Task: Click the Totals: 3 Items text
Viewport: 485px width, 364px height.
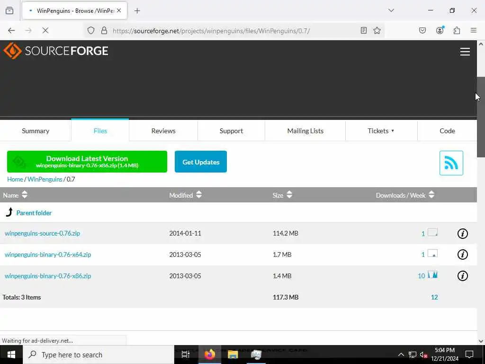Action: pos(22,297)
